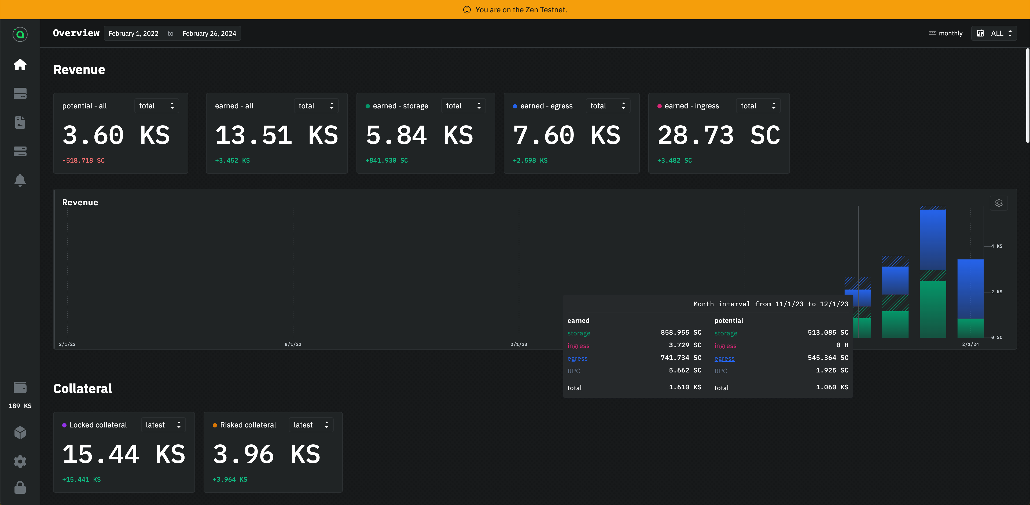Open the Contracts document icon in sidebar

[20, 122]
